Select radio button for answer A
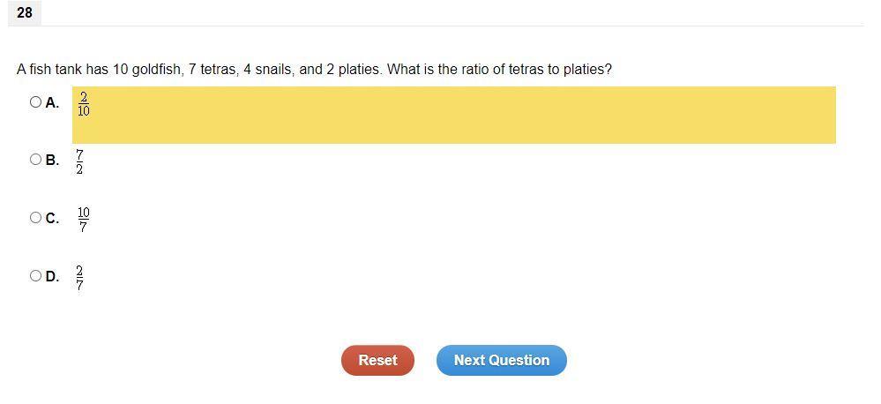 point(36,101)
